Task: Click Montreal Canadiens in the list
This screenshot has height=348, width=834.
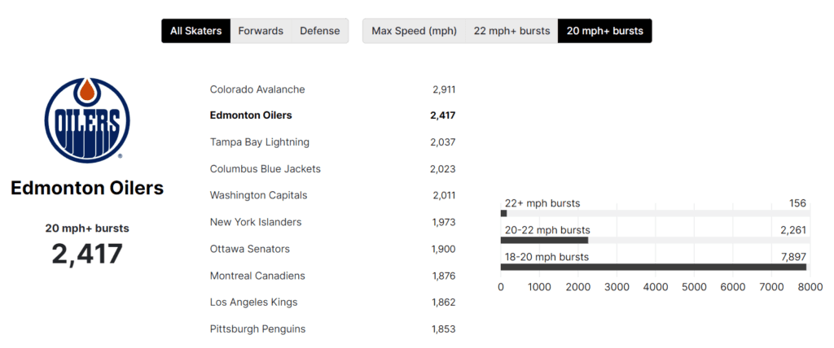Action: point(257,276)
